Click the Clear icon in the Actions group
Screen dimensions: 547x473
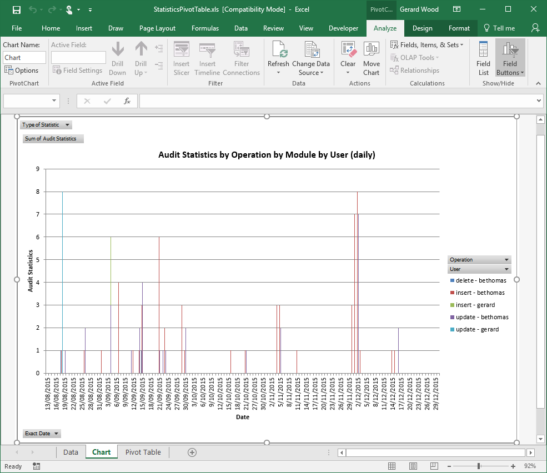coord(348,51)
